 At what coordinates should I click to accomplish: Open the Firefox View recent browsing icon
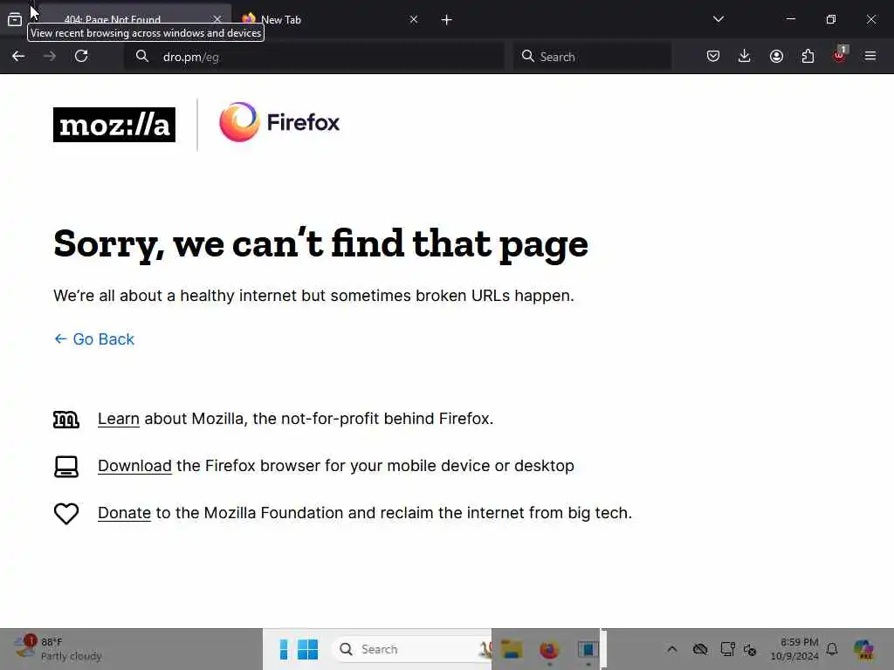pos(15,19)
